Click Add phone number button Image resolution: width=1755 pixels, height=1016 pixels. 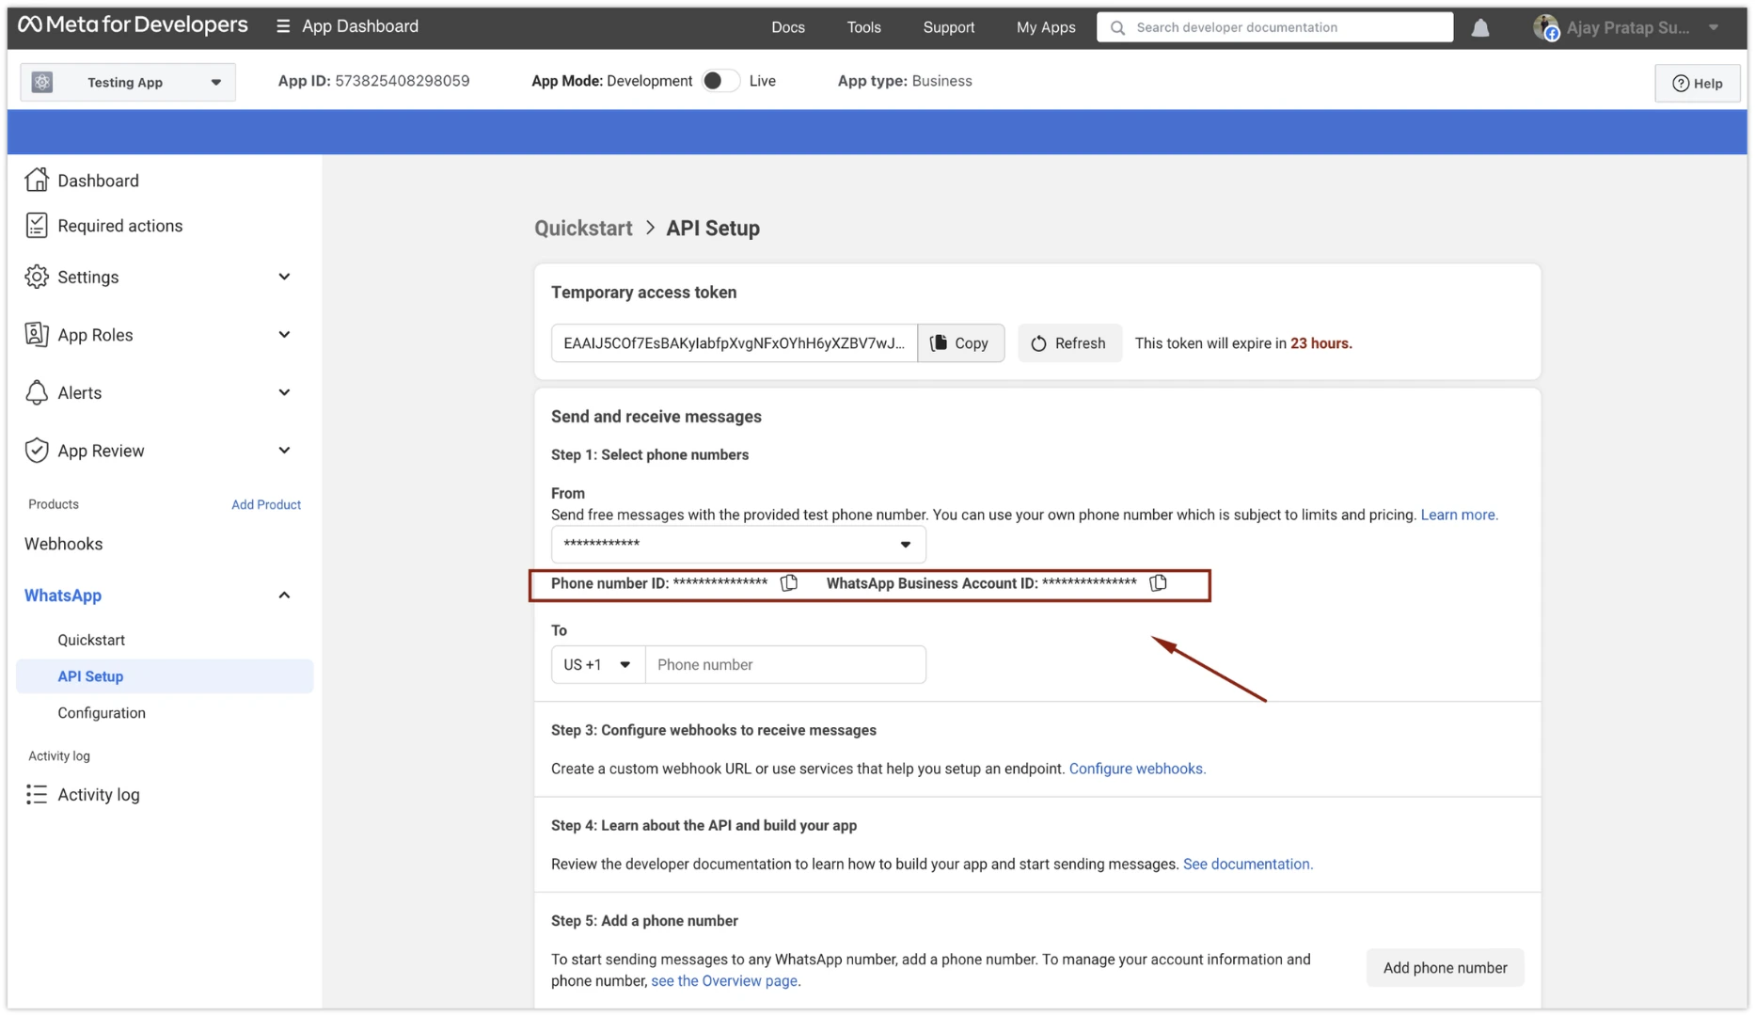click(x=1445, y=968)
